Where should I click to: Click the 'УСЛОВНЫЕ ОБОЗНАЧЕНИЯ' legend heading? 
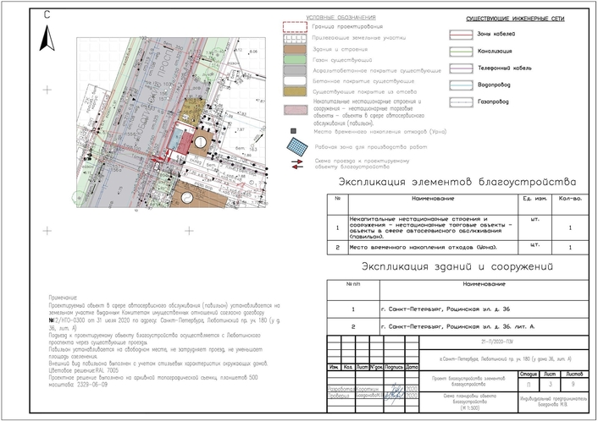[341, 18]
